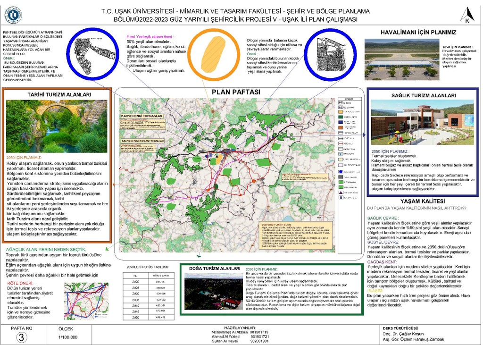This screenshot has width=483, height=345.
Task: Click the dark green swatch in the legend
Action: pos(341,117)
